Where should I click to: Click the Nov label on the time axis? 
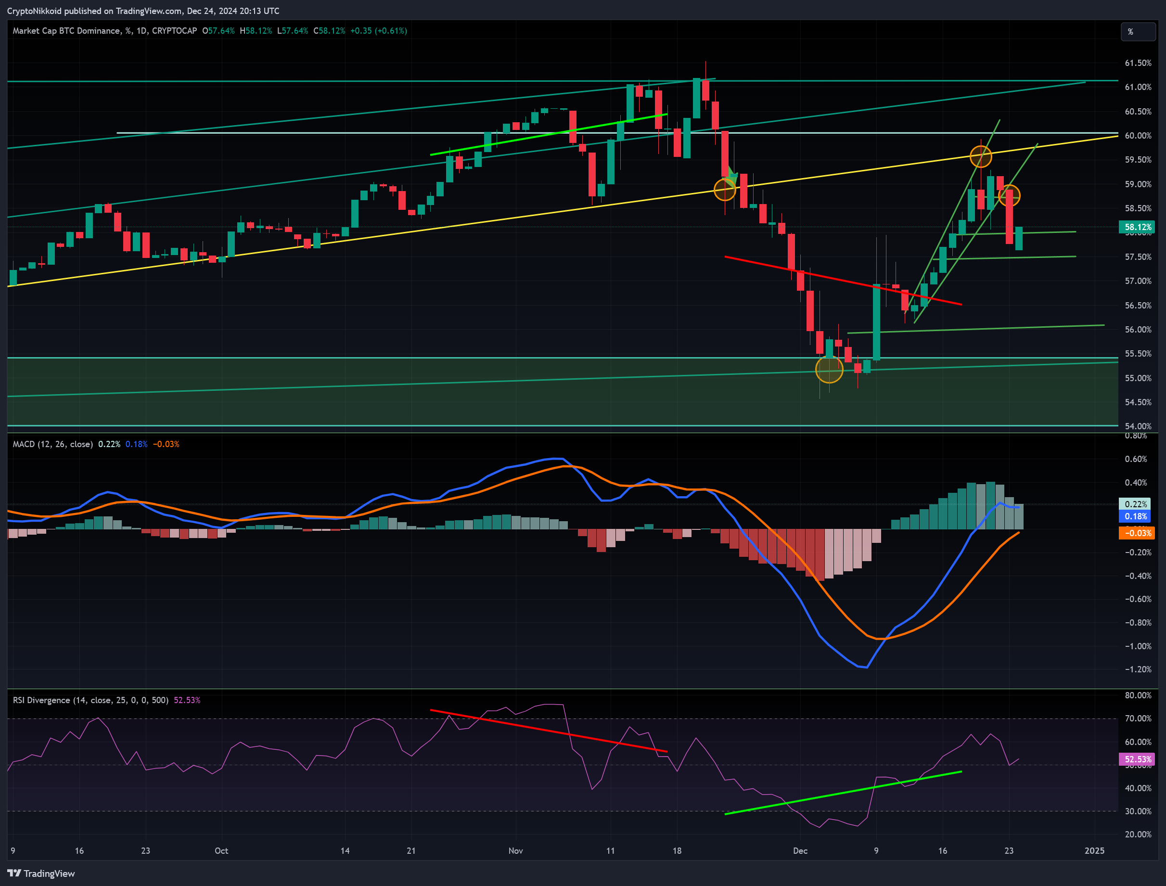tap(516, 851)
